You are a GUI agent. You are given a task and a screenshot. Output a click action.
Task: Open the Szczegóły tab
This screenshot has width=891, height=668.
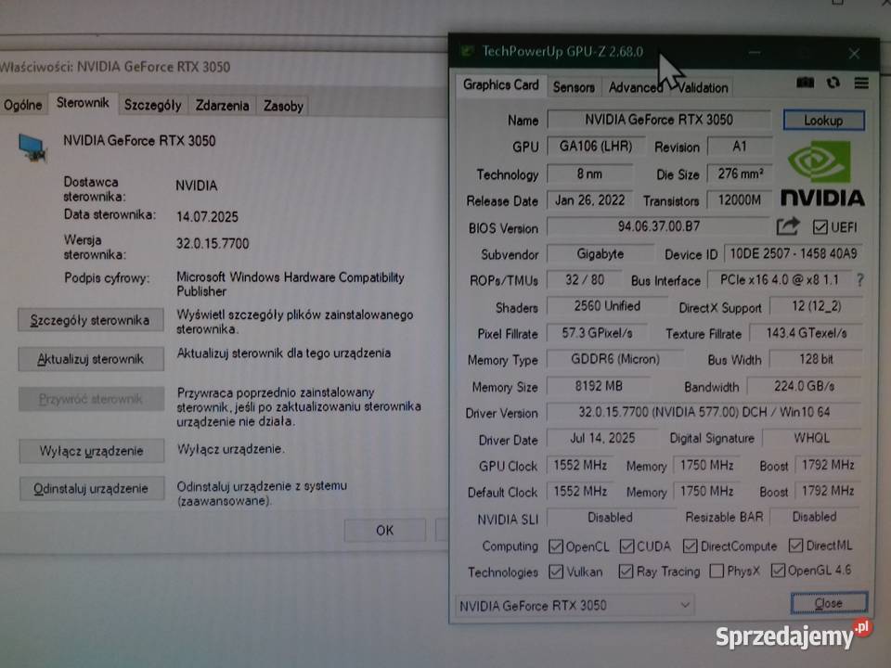coord(153,105)
